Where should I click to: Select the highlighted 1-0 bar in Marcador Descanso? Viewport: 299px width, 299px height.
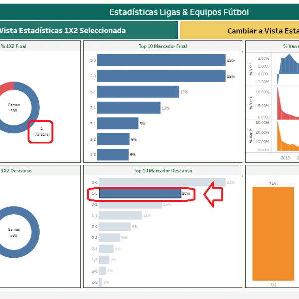click(x=140, y=193)
